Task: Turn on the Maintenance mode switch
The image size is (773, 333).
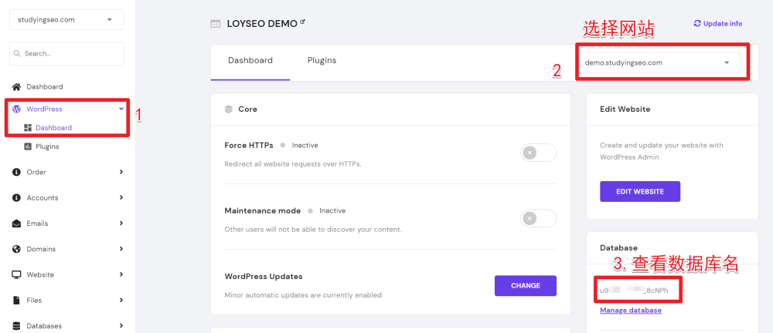Action: coord(538,218)
